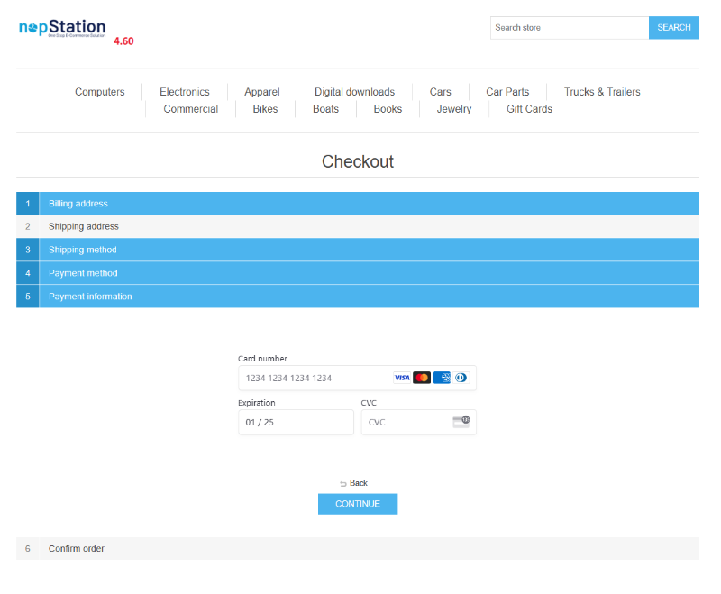Expand the Shipping address checkout step
721x594 pixels.
(x=358, y=226)
